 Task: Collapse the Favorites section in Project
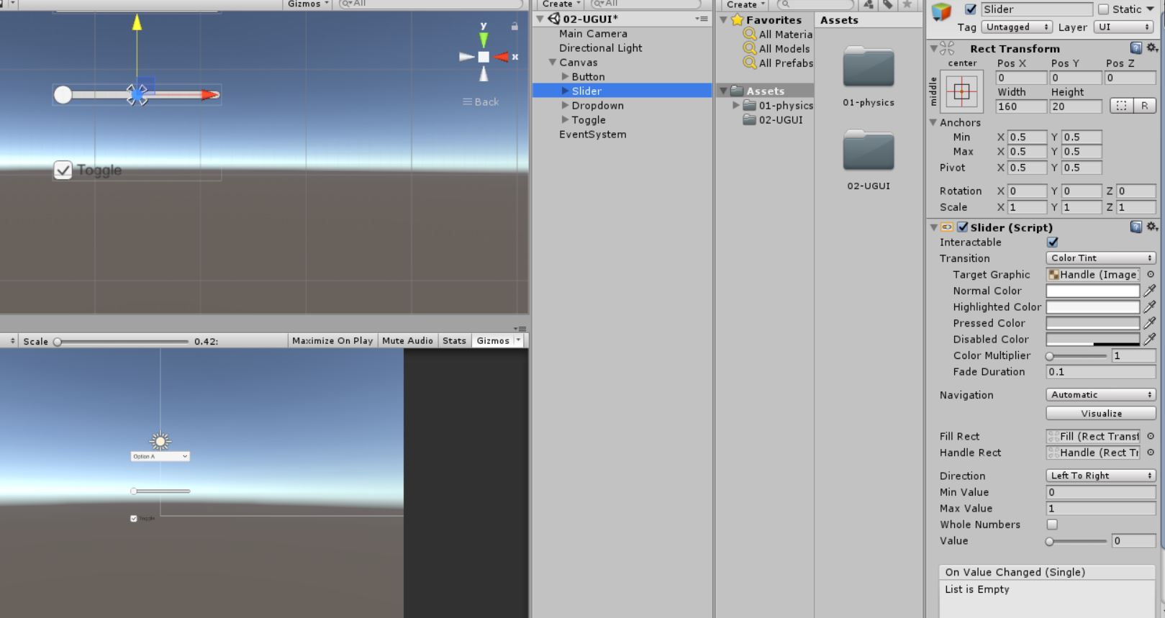(724, 20)
